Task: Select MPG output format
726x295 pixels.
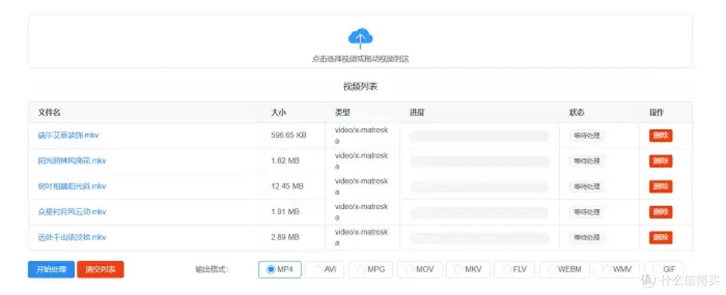Action: [370, 270]
